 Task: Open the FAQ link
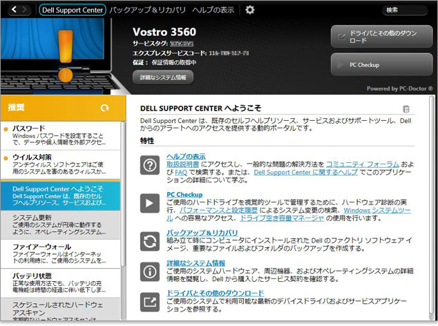[x=181, y=172]
